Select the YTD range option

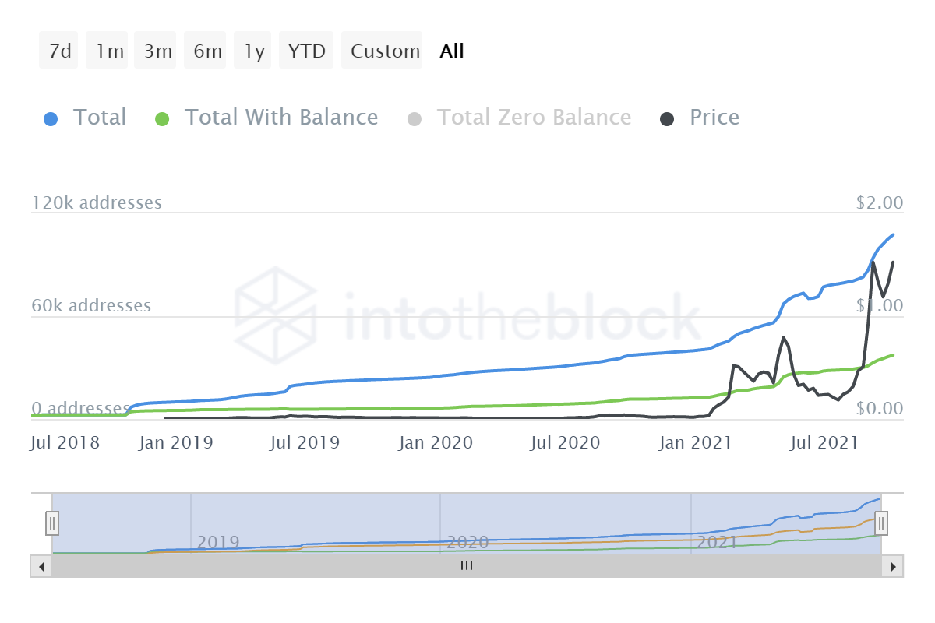pyautogui.click(x=306, y=51)
